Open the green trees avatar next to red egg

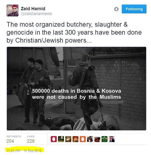click(x=61, y=139)
